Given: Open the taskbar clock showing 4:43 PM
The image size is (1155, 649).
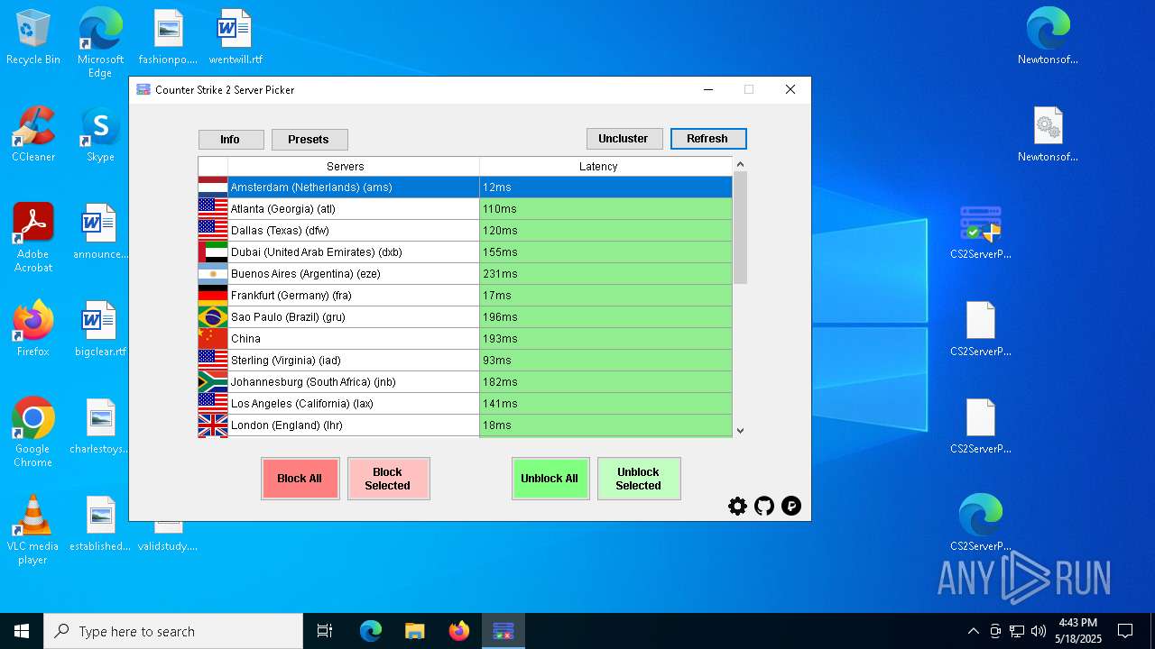Looking at the screenshot, I should click(1077, 631).
